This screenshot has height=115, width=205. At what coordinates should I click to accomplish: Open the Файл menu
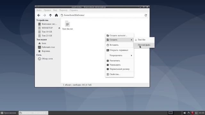(x=39, y=10)
